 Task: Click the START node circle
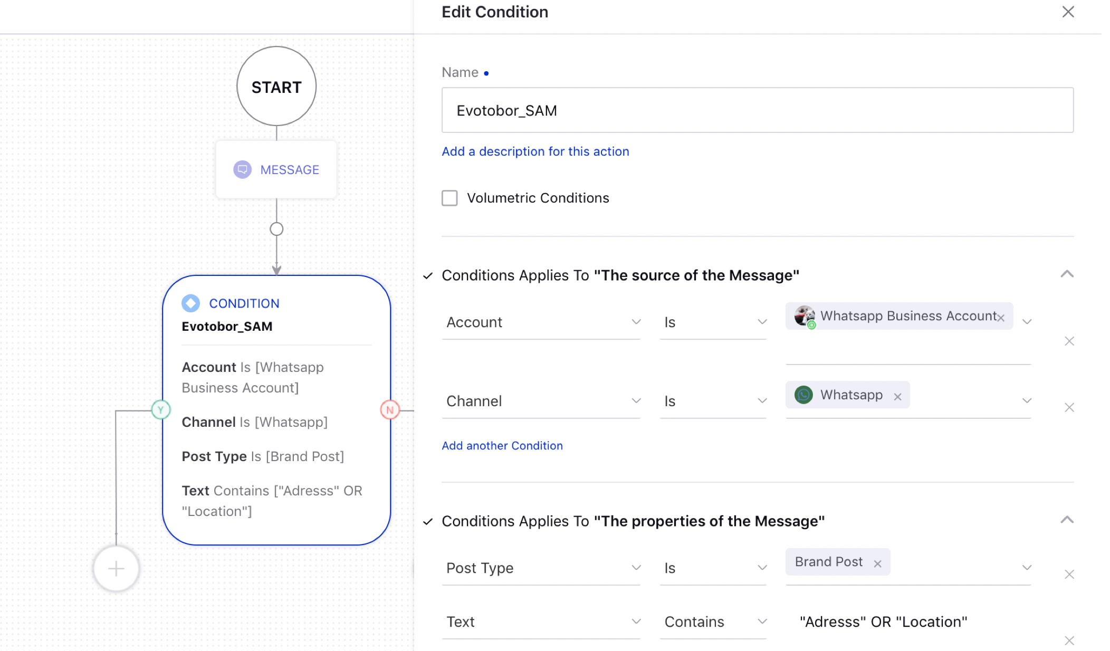pos(276,84)
